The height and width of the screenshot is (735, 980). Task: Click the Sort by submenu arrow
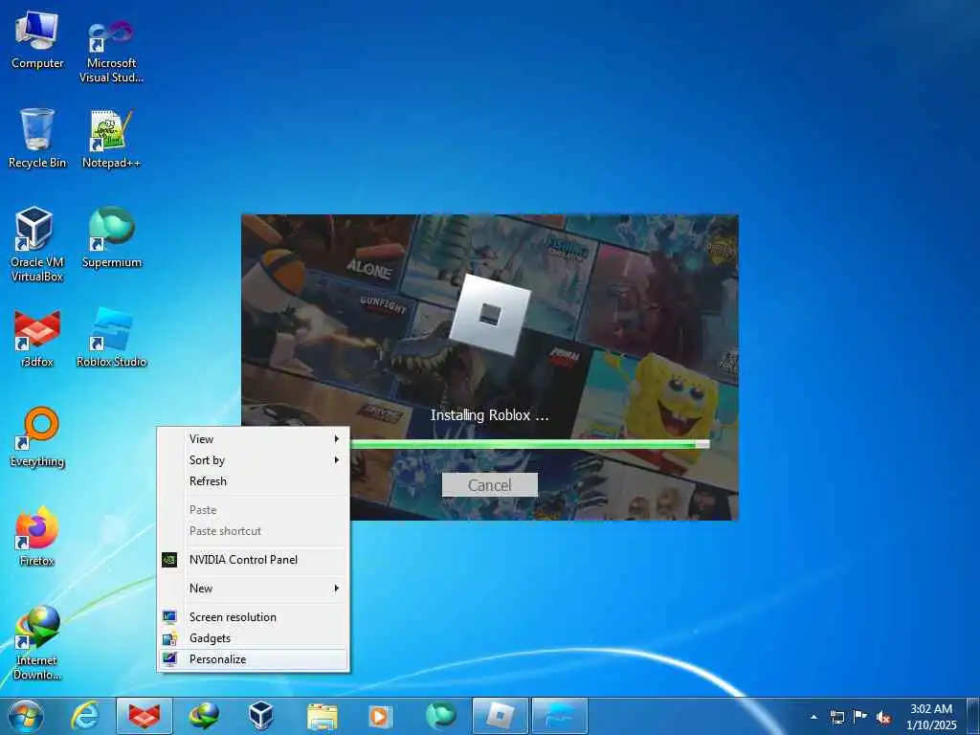tap(336, 460)
